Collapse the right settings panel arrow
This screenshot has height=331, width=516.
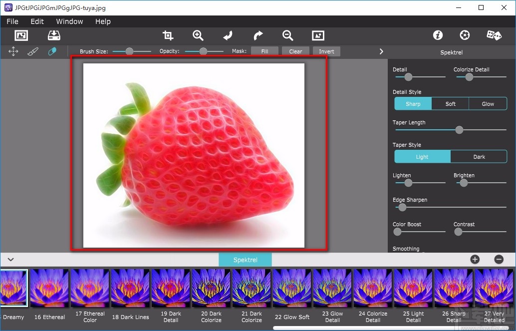tap(381, 51)
